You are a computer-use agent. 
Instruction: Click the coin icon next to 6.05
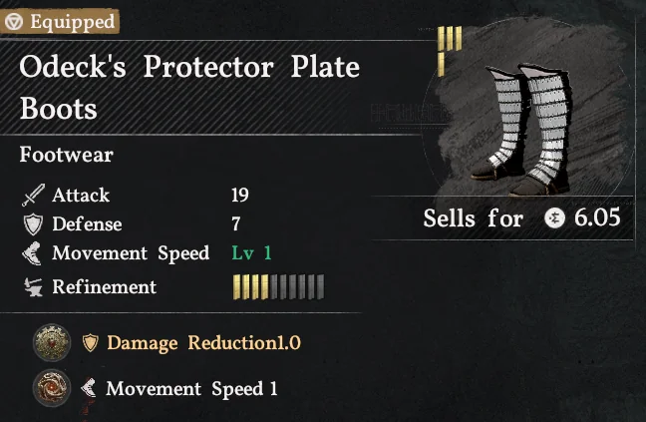pos(555,218)
